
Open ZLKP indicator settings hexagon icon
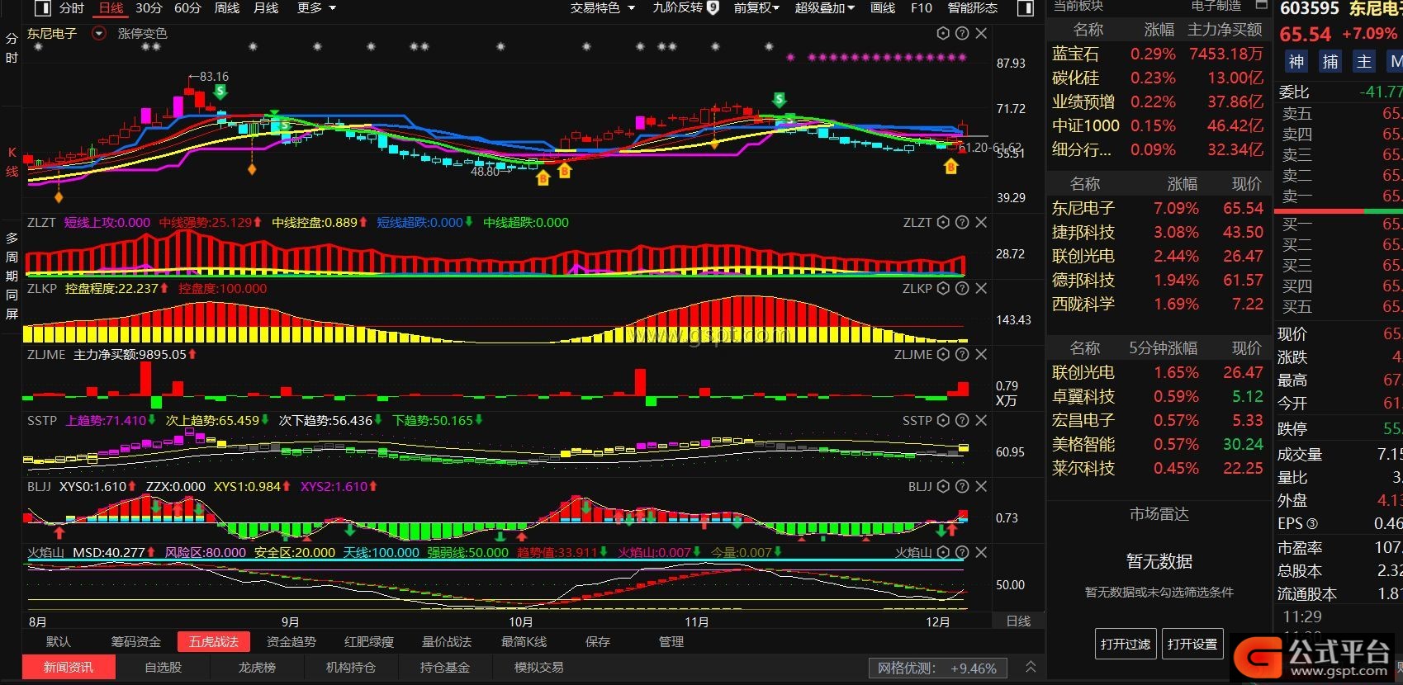point(943,288)
